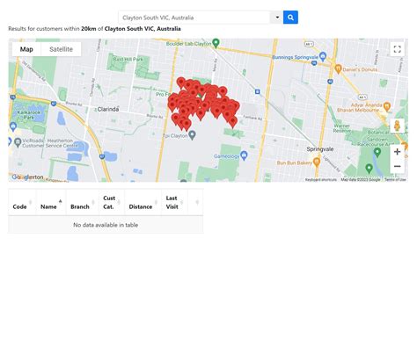Screen dimensions: 417x346
Task: Select the Gameology store marker
Action: (244, 155)
